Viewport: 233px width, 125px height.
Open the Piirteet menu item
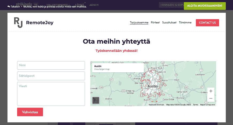(155, 23)
